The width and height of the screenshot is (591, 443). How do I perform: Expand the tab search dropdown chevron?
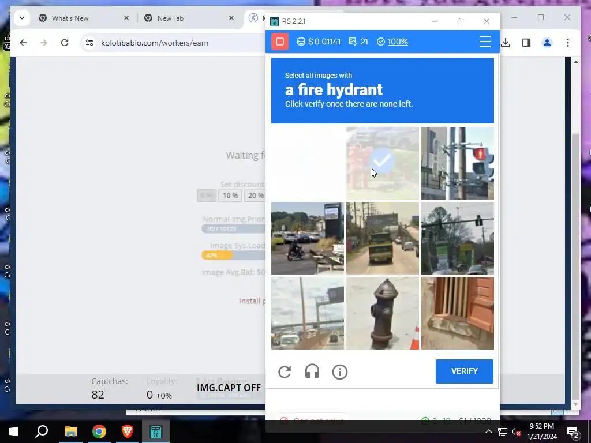22,18
